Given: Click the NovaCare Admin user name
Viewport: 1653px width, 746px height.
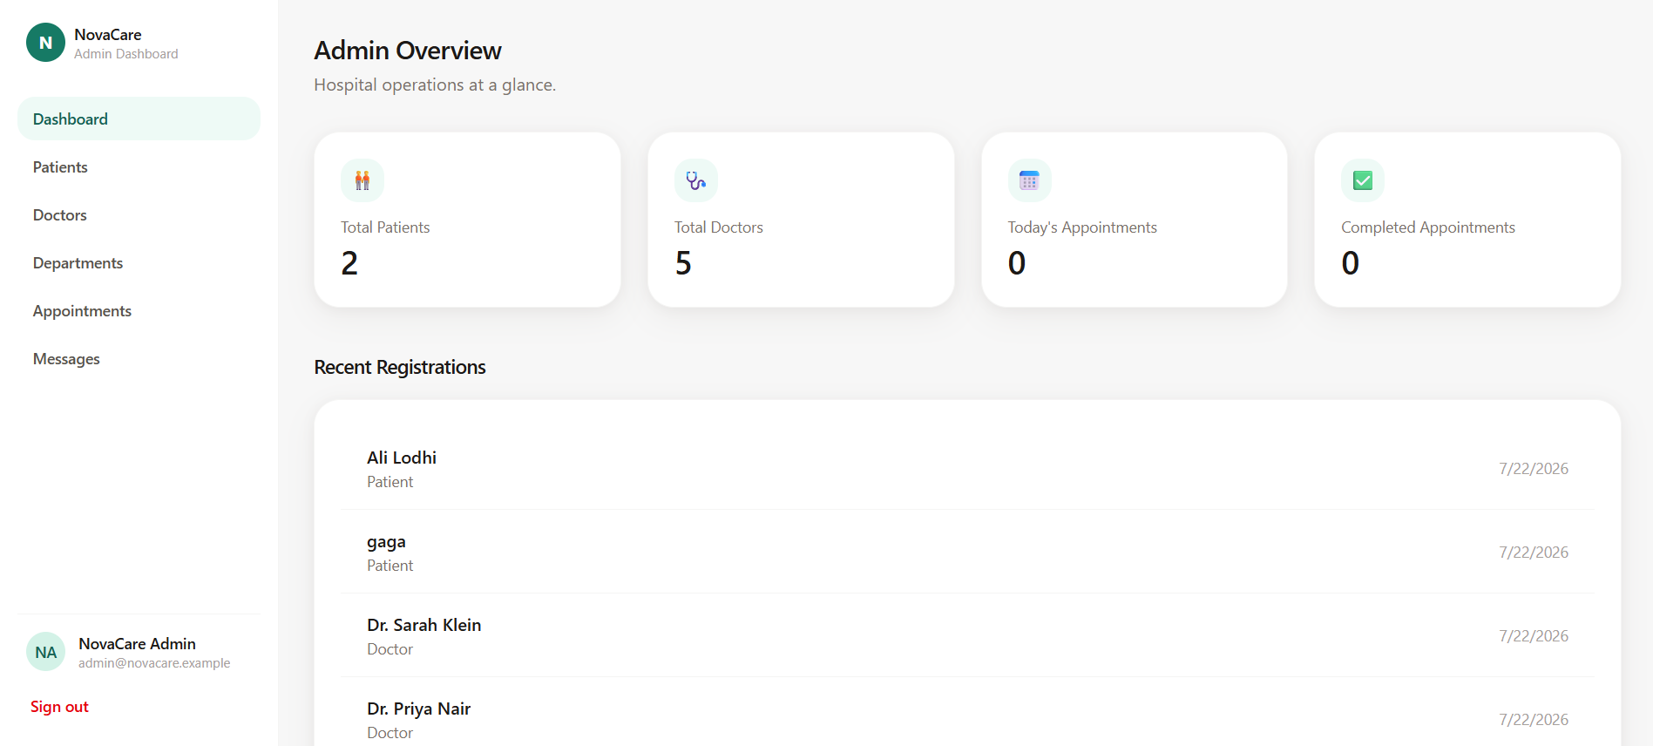Looking at the screenshot, I should (137, 644).
